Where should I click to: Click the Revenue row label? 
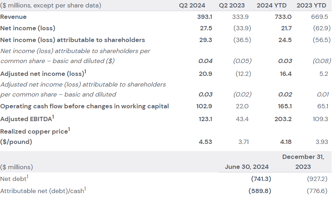pos(14,17)
